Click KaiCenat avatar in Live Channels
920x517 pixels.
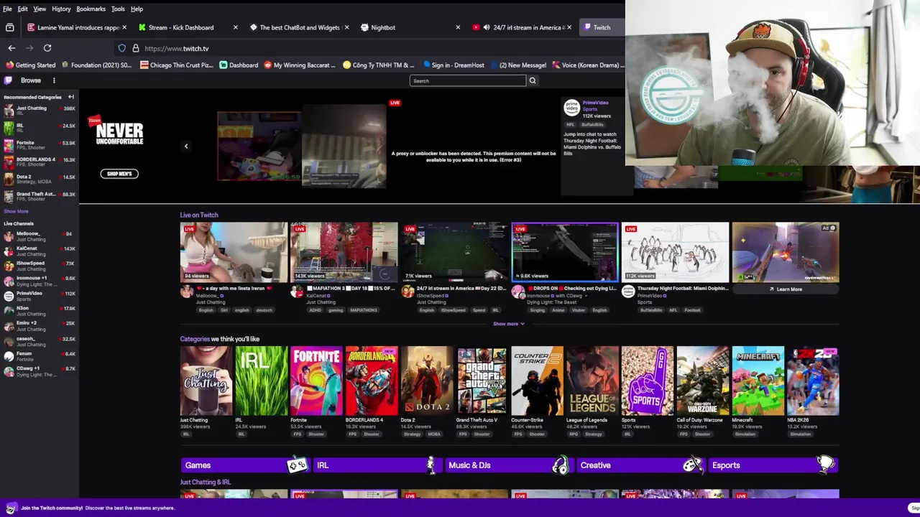point(9,251)
